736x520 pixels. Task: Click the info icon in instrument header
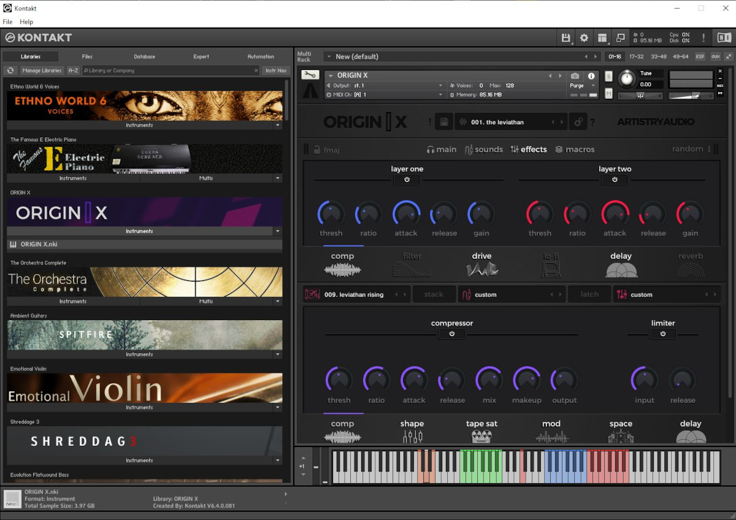pyautogui.click(x=591, y=76)
